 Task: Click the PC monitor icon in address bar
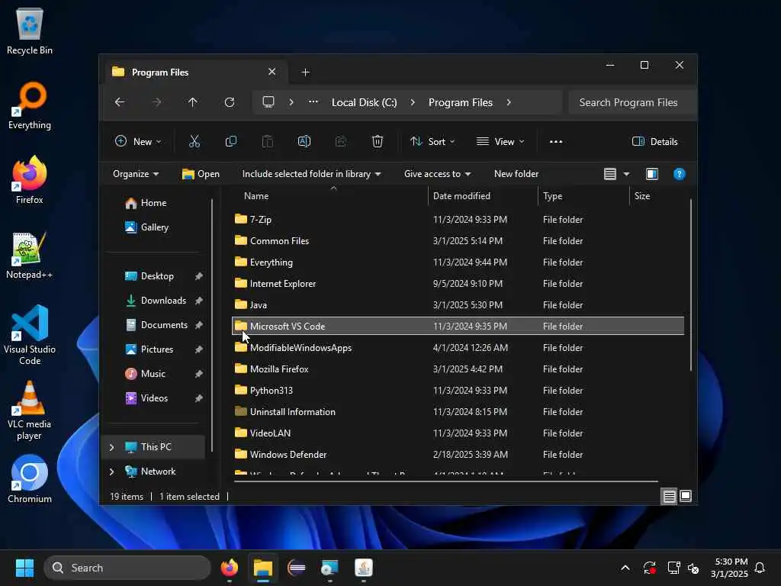(x=268, y=102)
